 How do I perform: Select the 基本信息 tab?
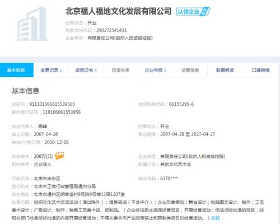click(17, 70)
